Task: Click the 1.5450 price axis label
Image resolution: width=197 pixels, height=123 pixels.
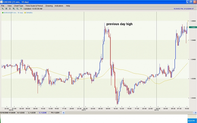Action: click(x=193, y=40)
